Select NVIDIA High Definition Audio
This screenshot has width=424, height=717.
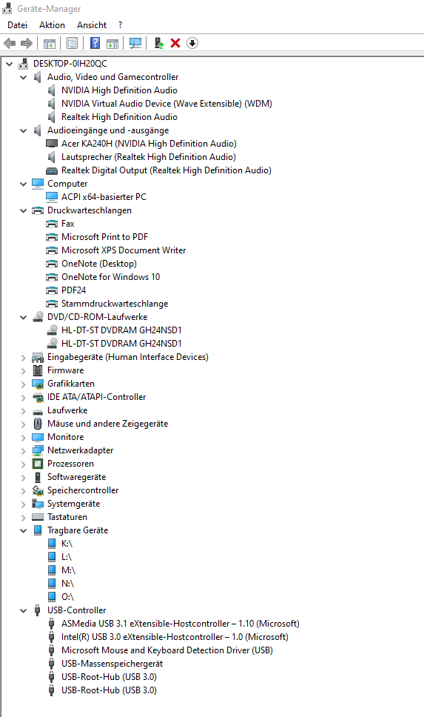point(119,90)
